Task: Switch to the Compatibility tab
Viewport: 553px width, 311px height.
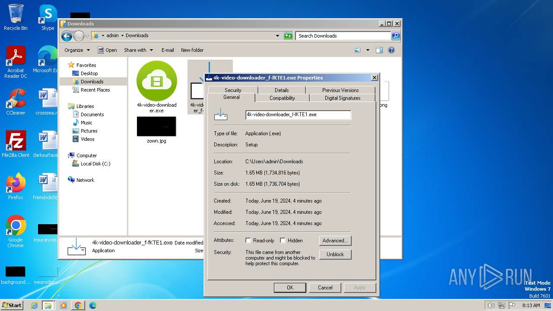Action: 282,98
